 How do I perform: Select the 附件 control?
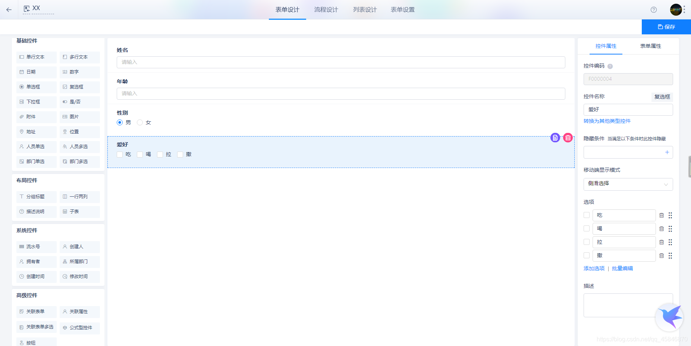[37, 117]
